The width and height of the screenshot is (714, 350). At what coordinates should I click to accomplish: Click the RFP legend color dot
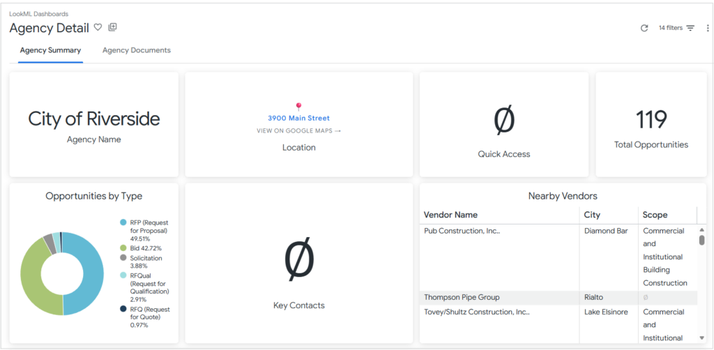pos(123,222)
